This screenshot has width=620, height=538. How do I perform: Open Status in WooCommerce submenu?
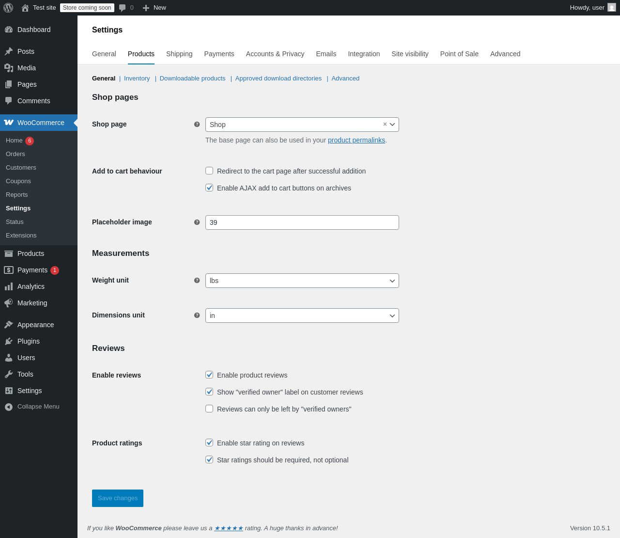tap(15, 222)
